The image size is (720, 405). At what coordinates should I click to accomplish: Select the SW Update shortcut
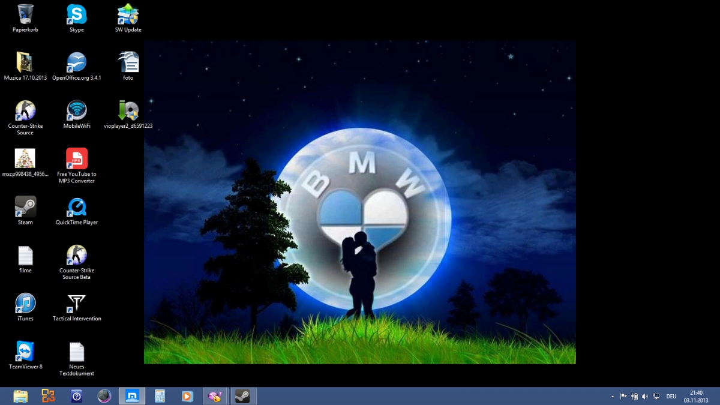(x=128, y=18)
